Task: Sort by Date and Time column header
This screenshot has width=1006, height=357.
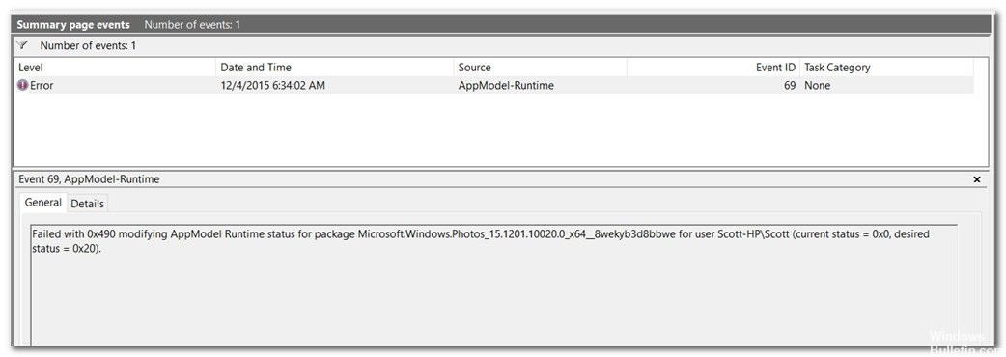Action: tap(336, 68)
